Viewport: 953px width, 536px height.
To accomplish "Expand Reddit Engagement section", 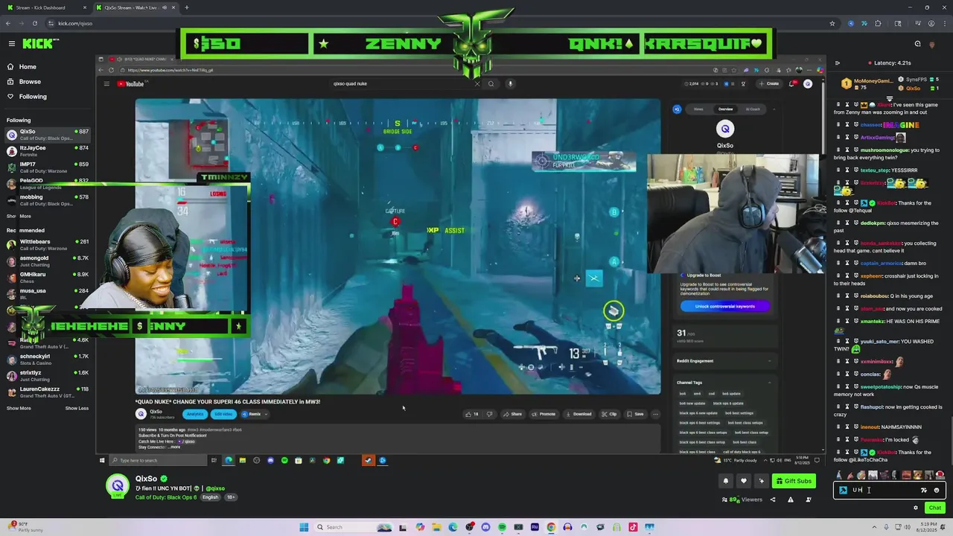I will point(724,361).
